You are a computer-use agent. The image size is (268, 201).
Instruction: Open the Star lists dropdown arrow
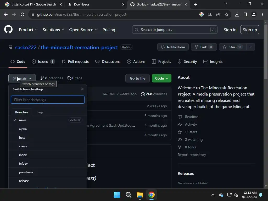(x=251, y=47)
